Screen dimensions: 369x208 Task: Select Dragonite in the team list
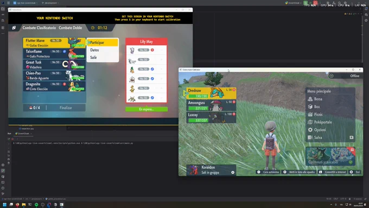pos(54,86)
